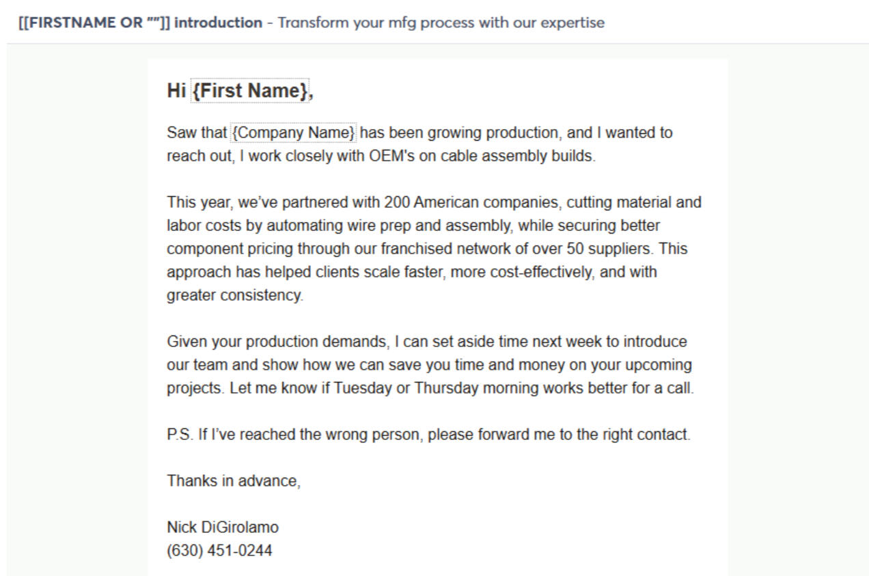869x576 pixels.
Task: Click the phone number (630) 451-0244
Action: (219, 551)
